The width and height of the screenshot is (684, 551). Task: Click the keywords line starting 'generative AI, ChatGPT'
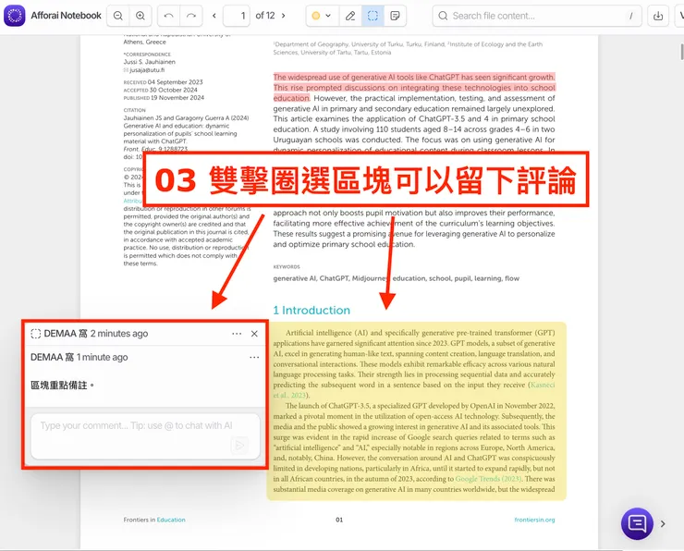pyautogui.click(x=397, y=278)
